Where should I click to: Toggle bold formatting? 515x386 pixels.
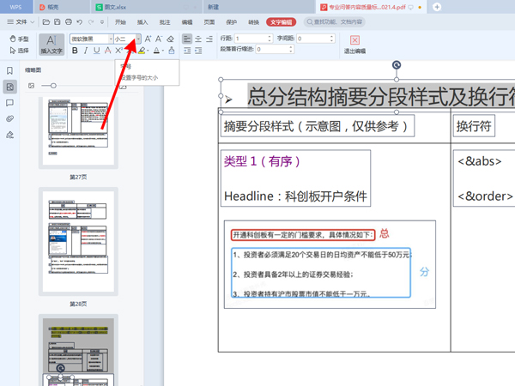pos(75,51)
